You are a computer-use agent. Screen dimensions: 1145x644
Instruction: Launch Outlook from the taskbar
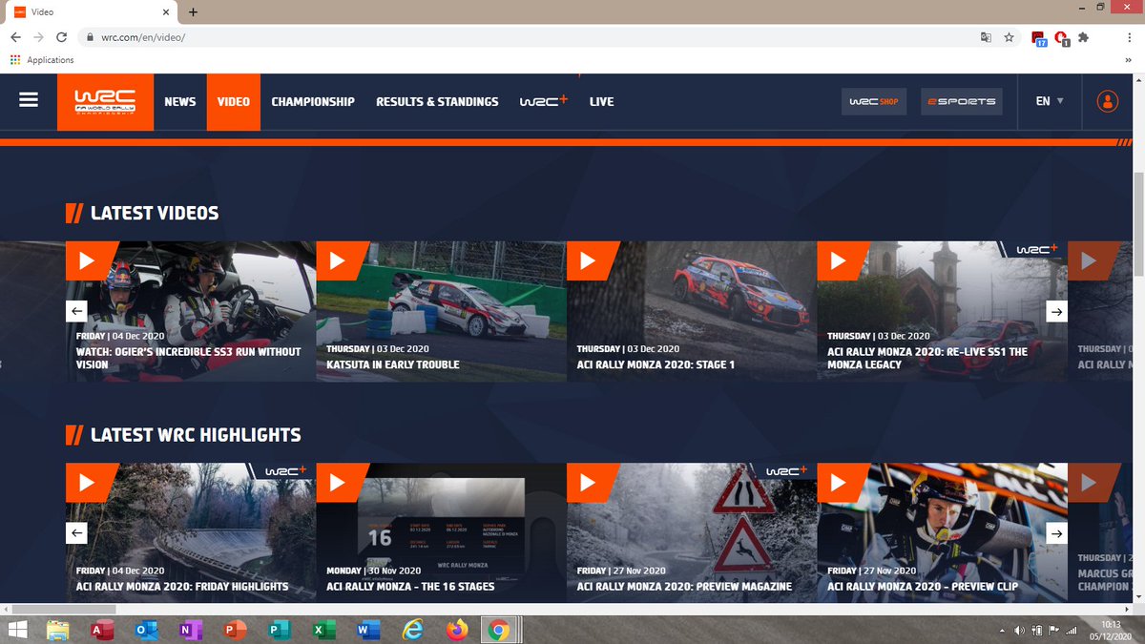pos(146,631)
